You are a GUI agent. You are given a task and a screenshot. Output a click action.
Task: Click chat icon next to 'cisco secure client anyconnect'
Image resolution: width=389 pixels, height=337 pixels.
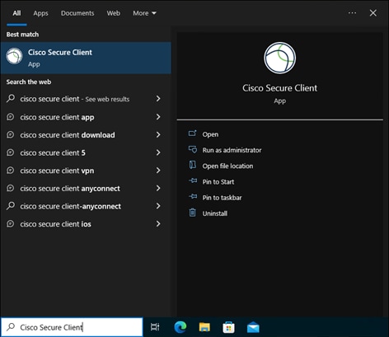point(11,188)
